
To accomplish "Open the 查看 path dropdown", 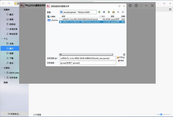I will click(78, 12).
